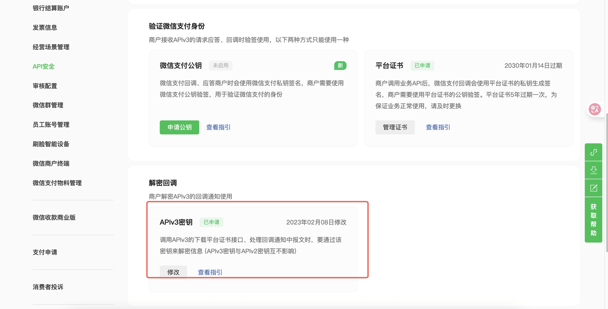Viewport: 608px width, 309px height.
Task: Click the 管理证书 button under 平台证书
Action: point(395,127)
